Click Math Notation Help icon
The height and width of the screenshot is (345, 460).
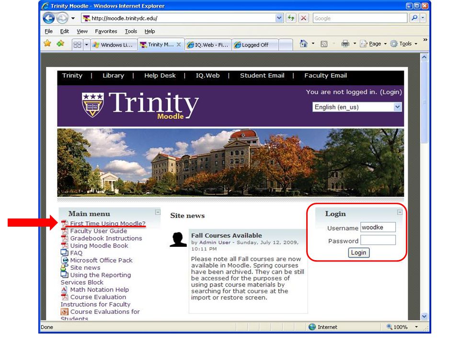pos(64,289)
